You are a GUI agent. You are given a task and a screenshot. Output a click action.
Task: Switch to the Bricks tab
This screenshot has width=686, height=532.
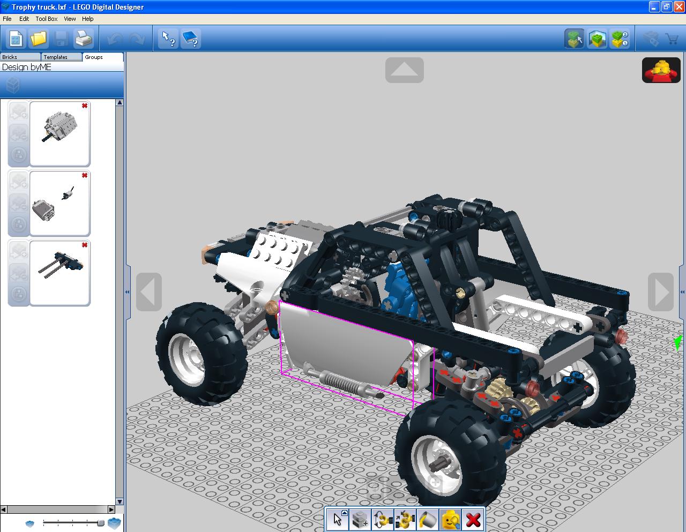(x=20, y=57)
